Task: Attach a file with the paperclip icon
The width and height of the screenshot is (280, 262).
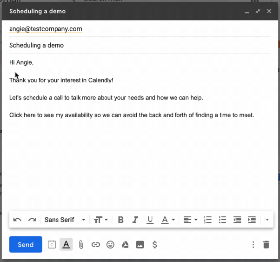Action: click(81, 245)
